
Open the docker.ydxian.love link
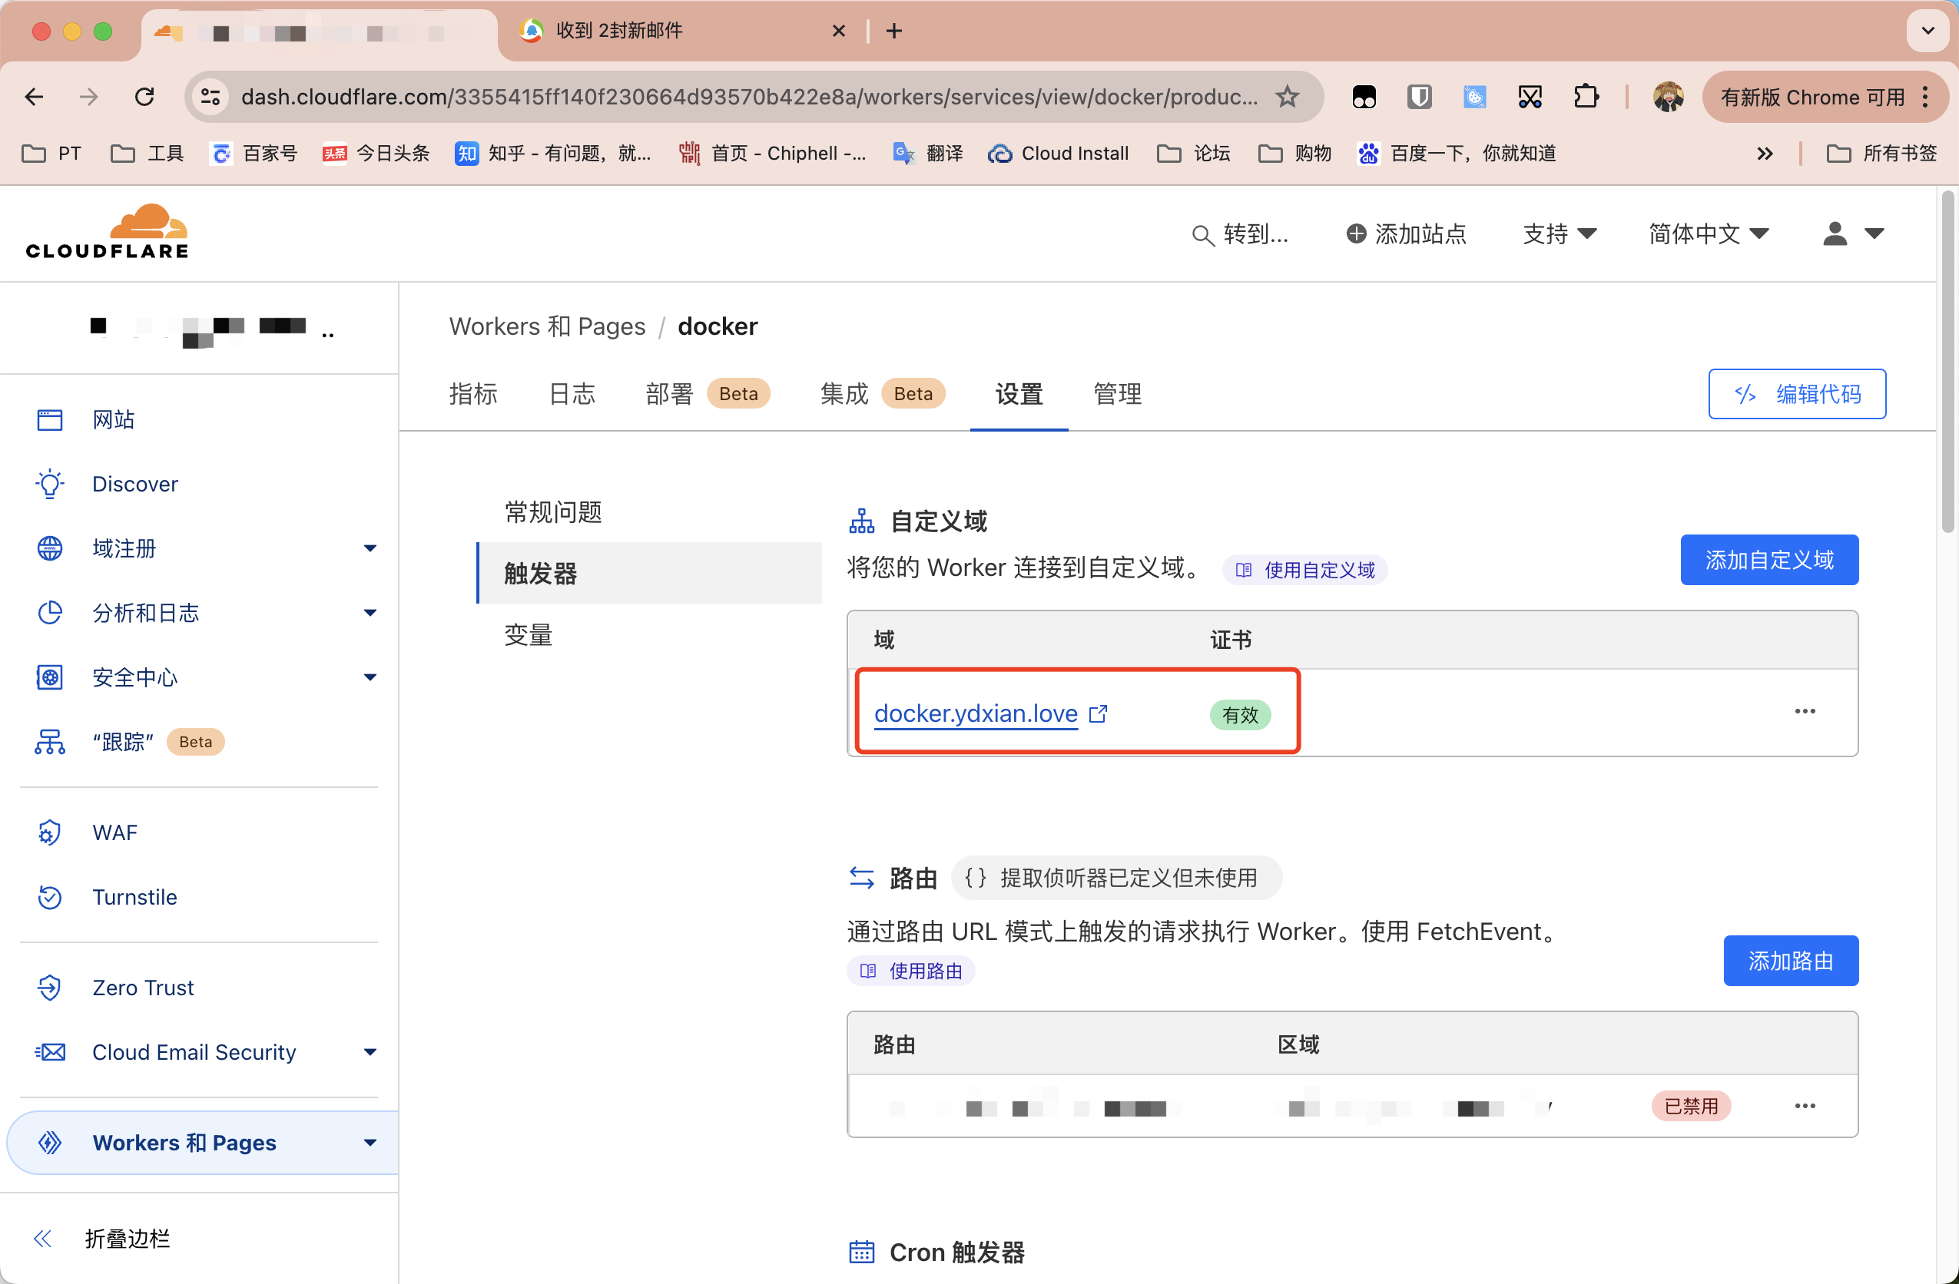point(976,713)
